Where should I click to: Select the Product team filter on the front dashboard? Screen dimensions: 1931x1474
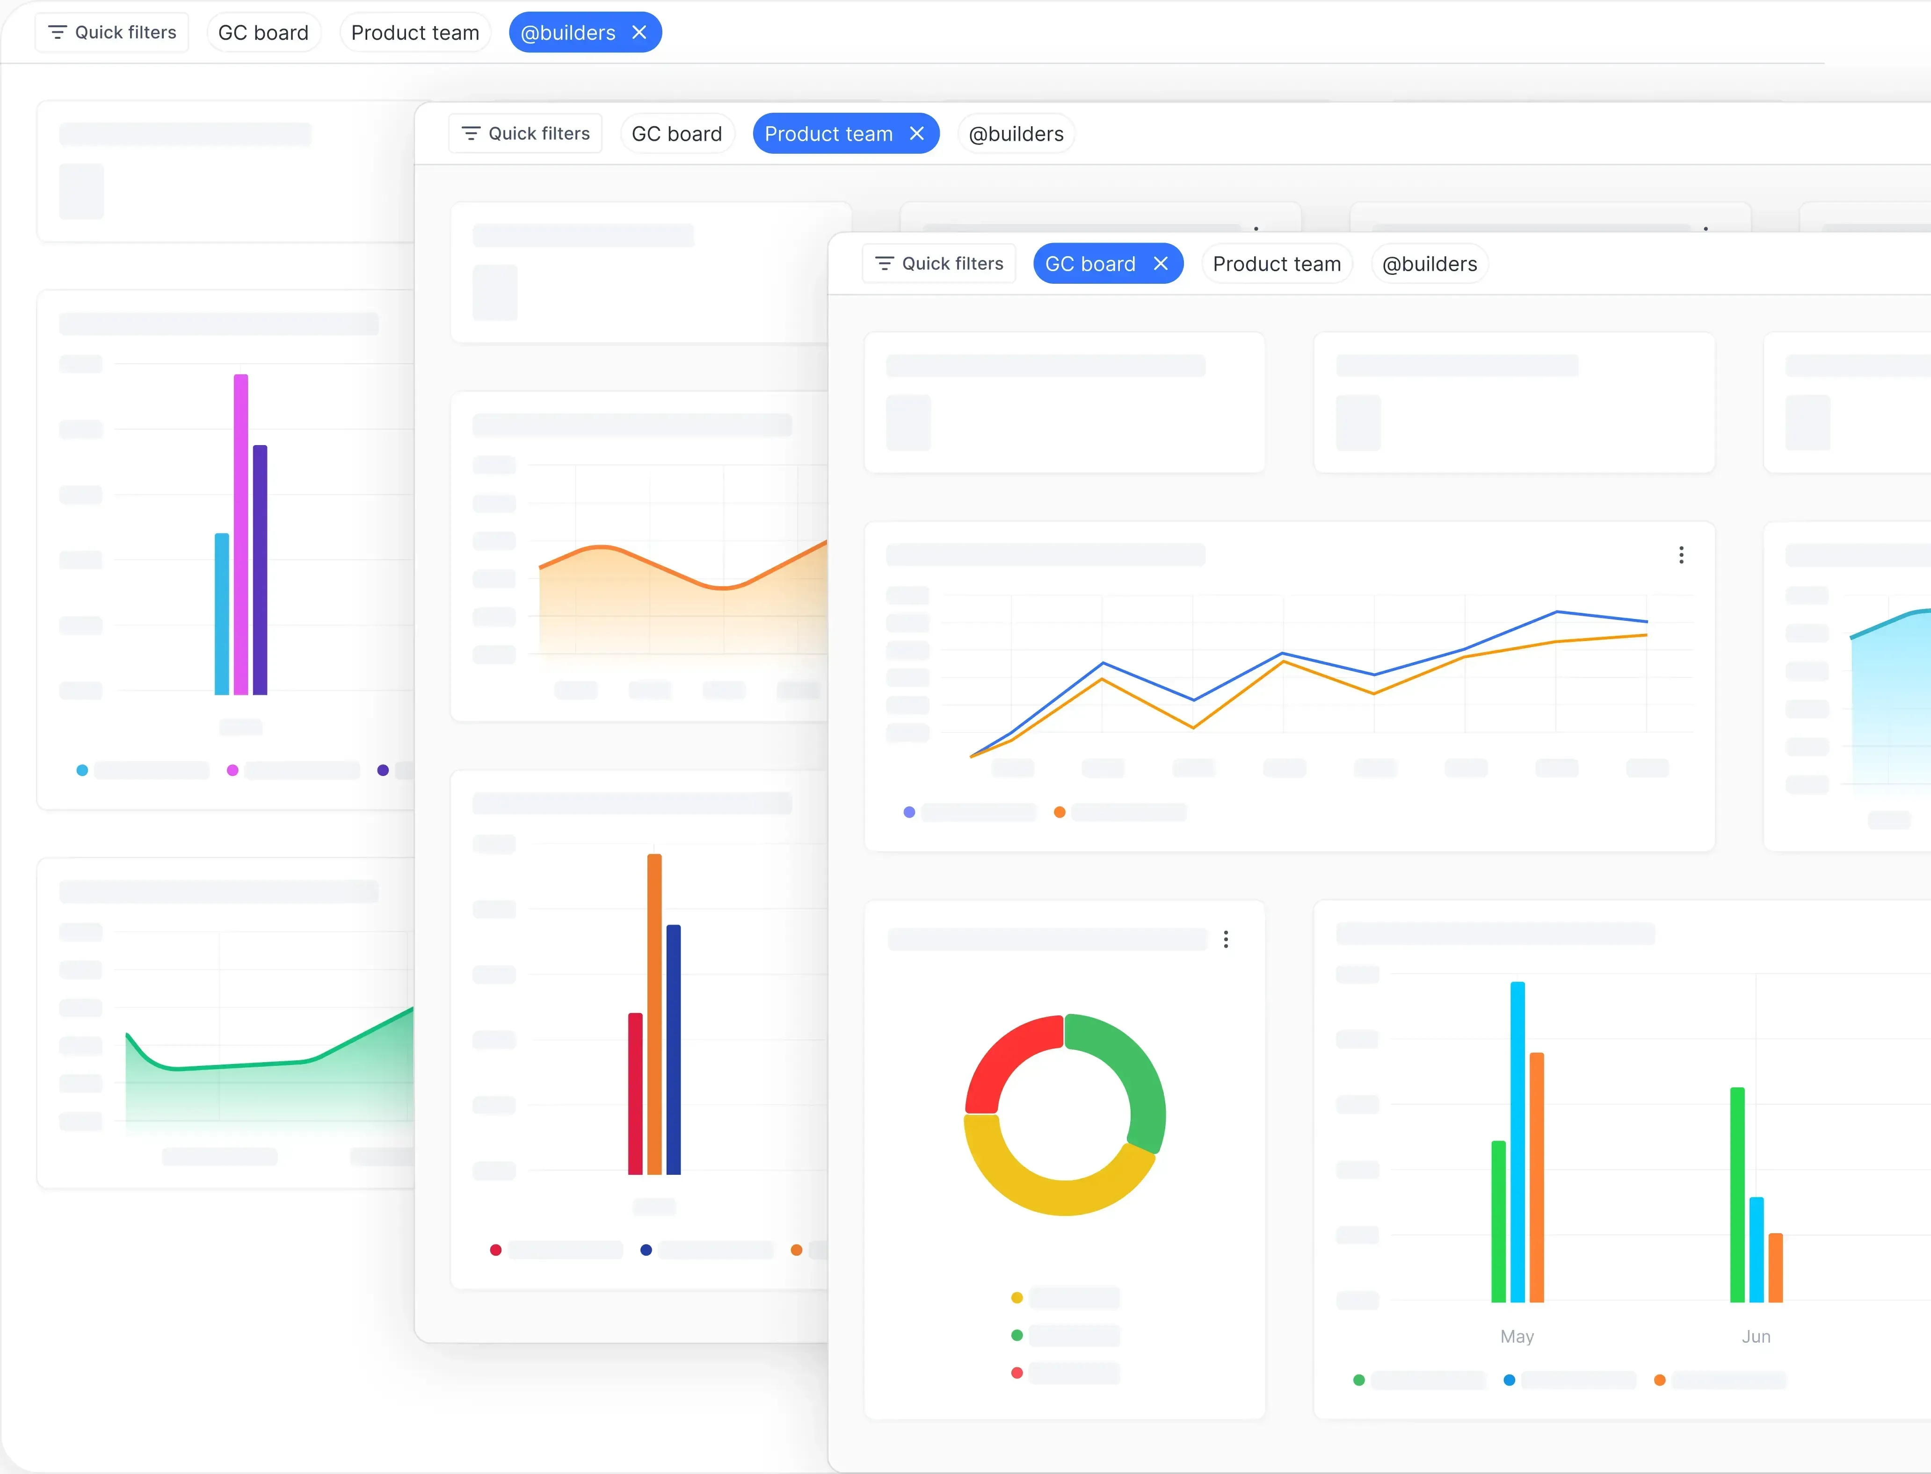[x=1276, y=263]
